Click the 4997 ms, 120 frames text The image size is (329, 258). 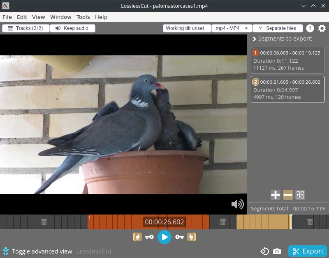click(277, 97)
